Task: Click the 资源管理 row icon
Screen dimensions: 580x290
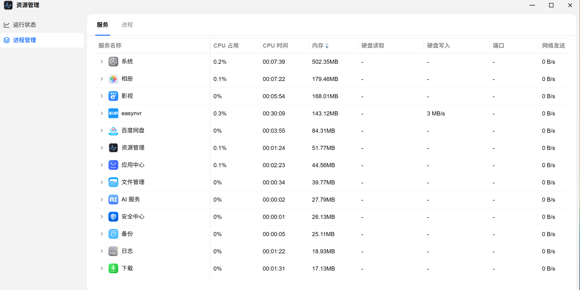Action: tap(113, 148)
